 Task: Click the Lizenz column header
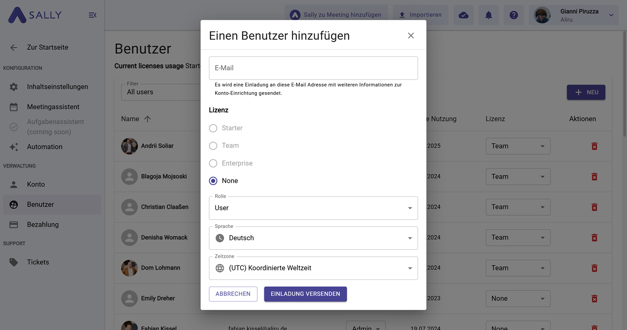pyautogui.click(x=495, y=119)
